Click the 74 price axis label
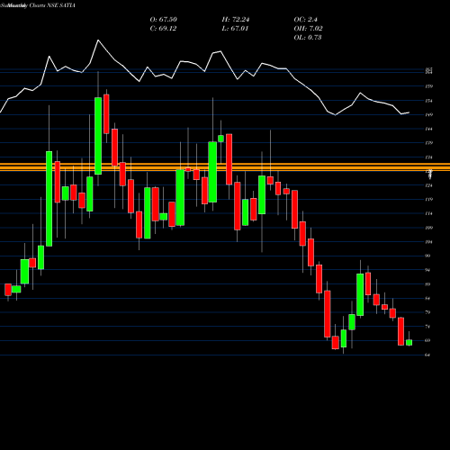This screenshot has height=450, width=450. [x=428, y=327]
